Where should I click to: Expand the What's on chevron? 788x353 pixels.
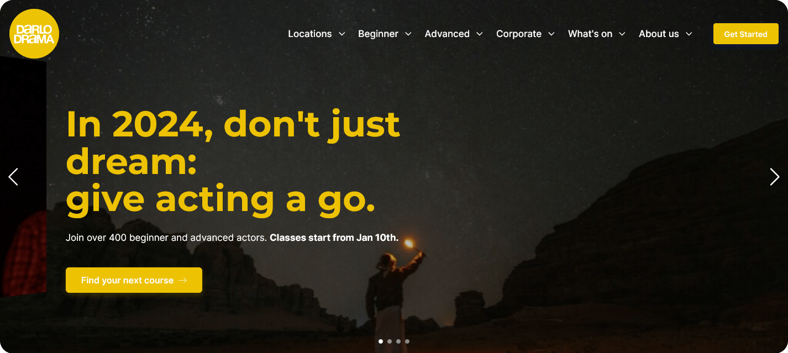(x=622, y=34)
